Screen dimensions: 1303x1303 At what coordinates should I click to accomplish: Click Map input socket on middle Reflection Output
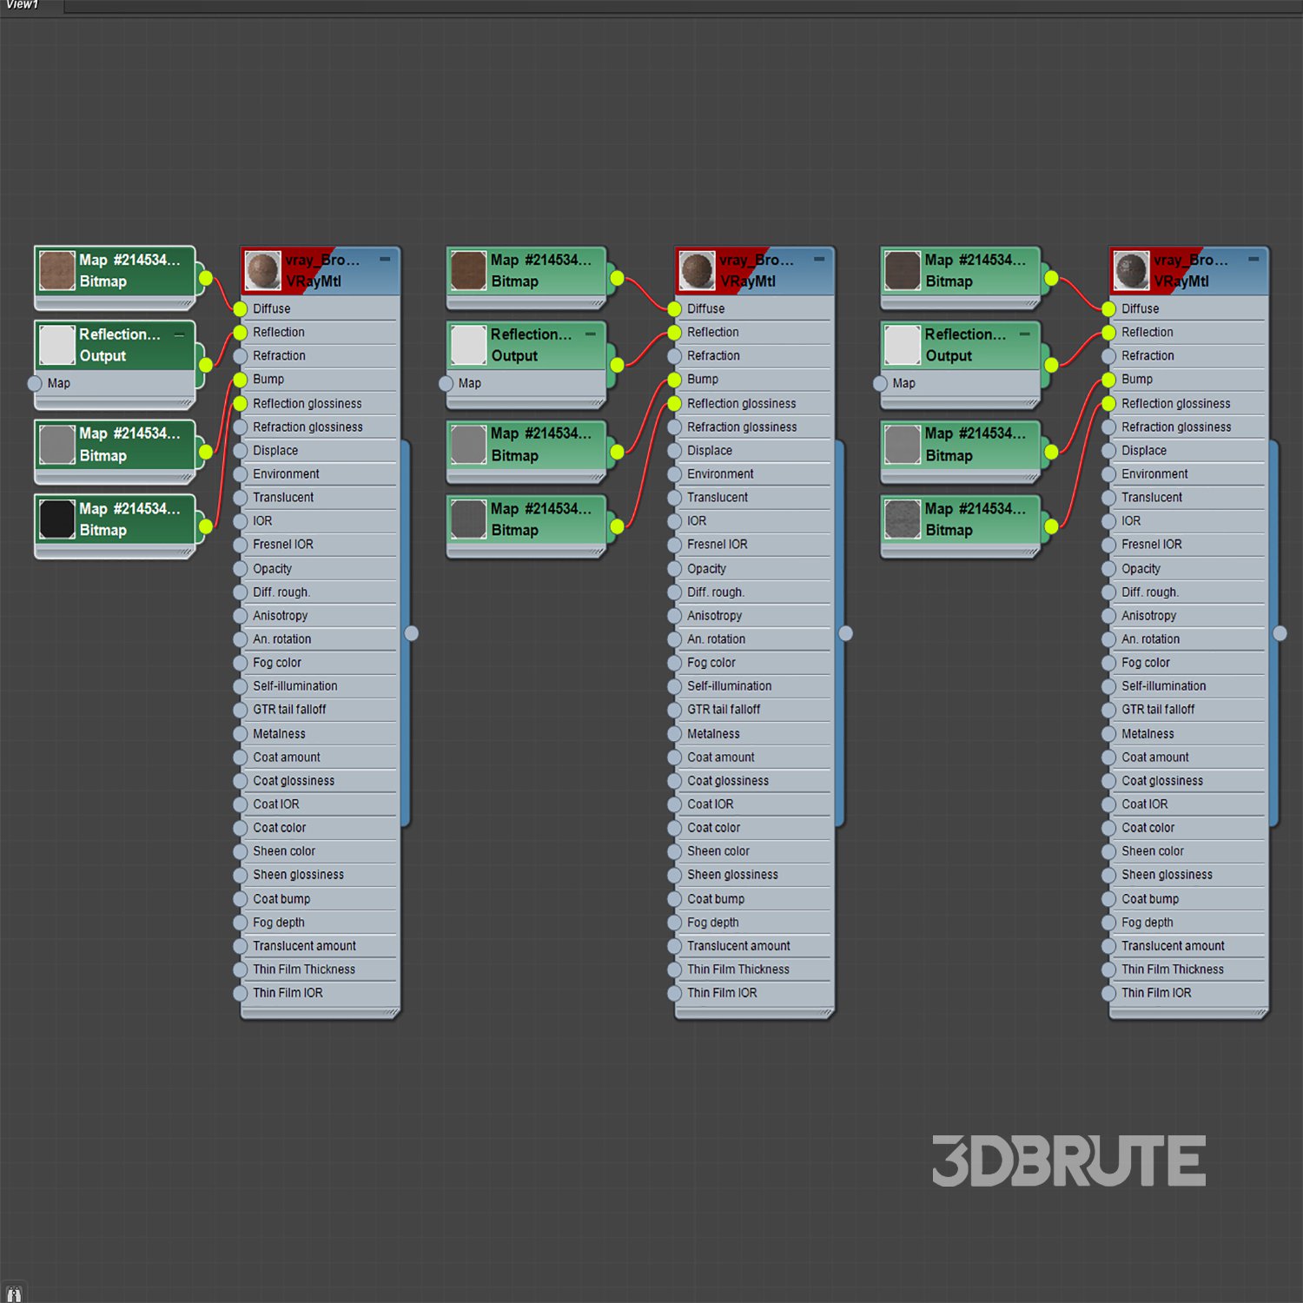[446, 383]
